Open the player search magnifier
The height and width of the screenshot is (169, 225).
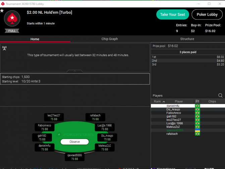click(220, 95)
